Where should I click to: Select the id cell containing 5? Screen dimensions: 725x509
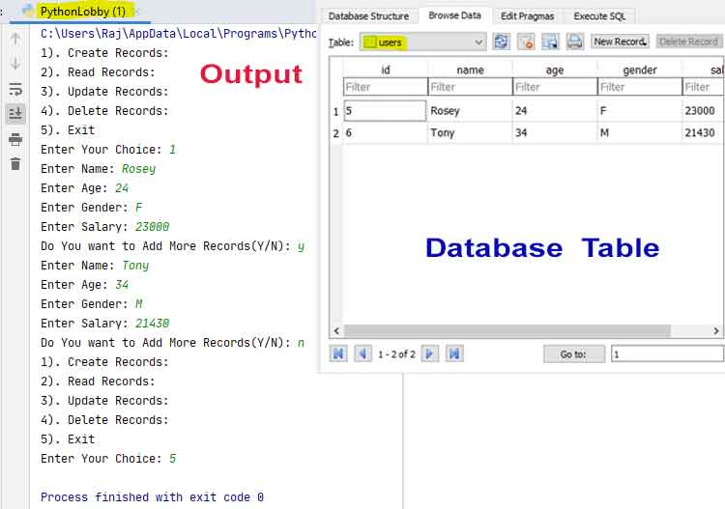(385, 111)
